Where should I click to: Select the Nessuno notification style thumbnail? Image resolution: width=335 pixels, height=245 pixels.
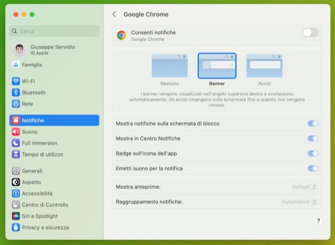click(170, 66)
